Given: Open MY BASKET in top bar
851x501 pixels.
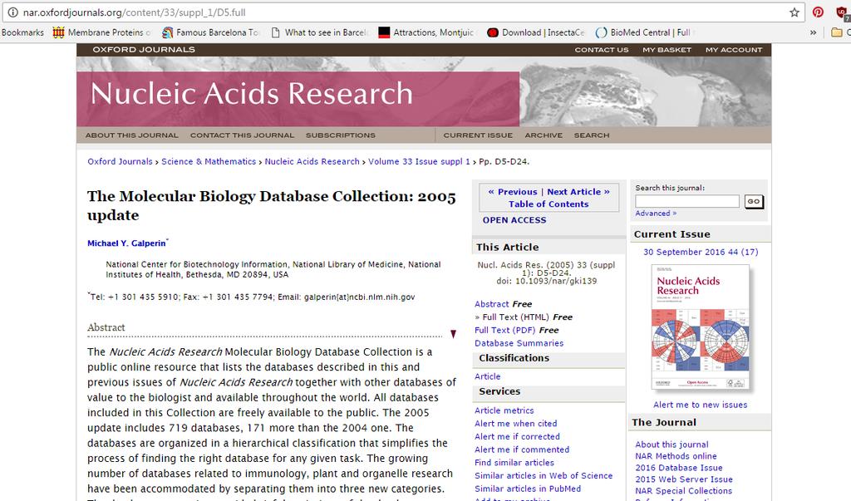Looking at the screenshot, I should point(667,50).
